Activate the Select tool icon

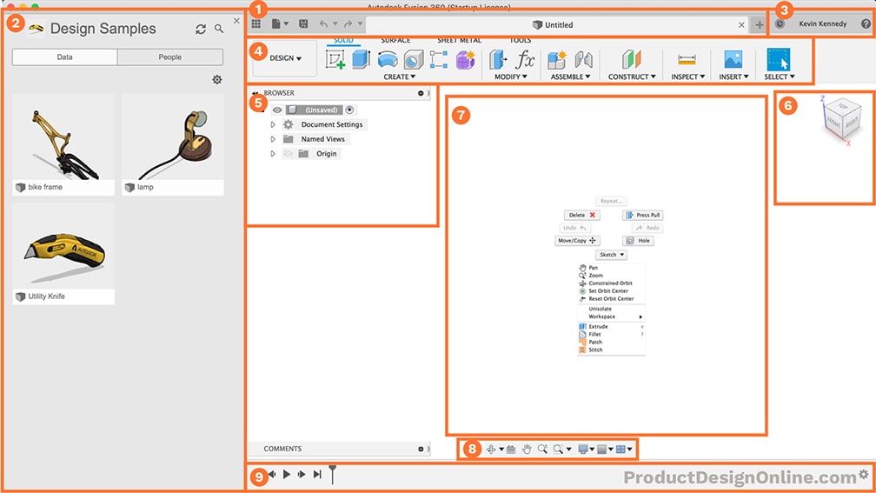[x=779, y=59]
